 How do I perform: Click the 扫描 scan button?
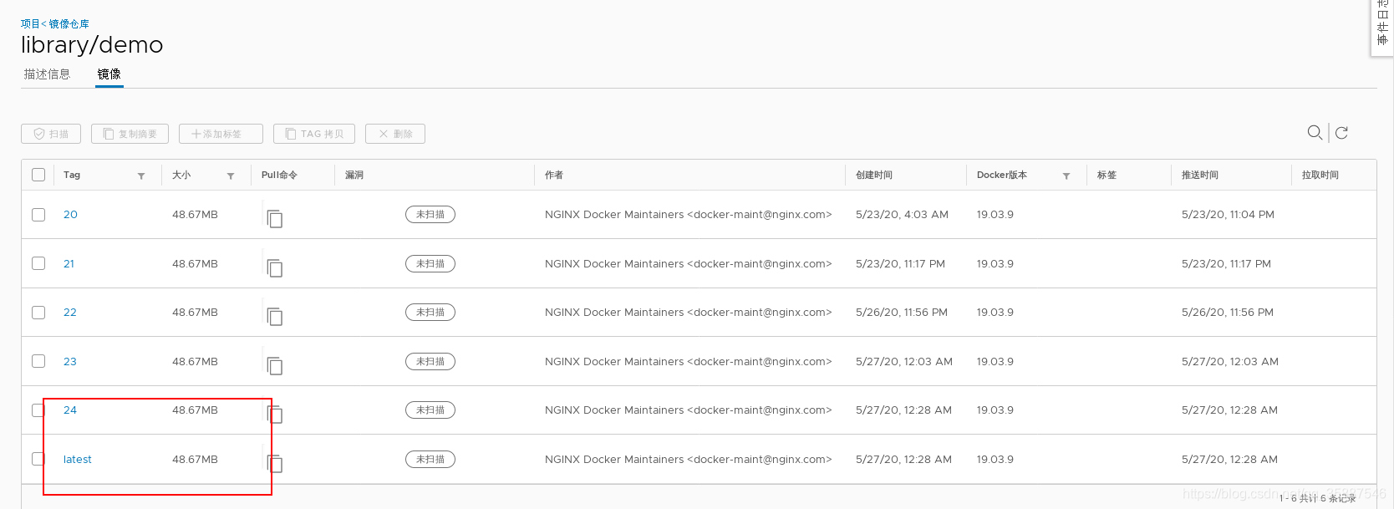51,134
